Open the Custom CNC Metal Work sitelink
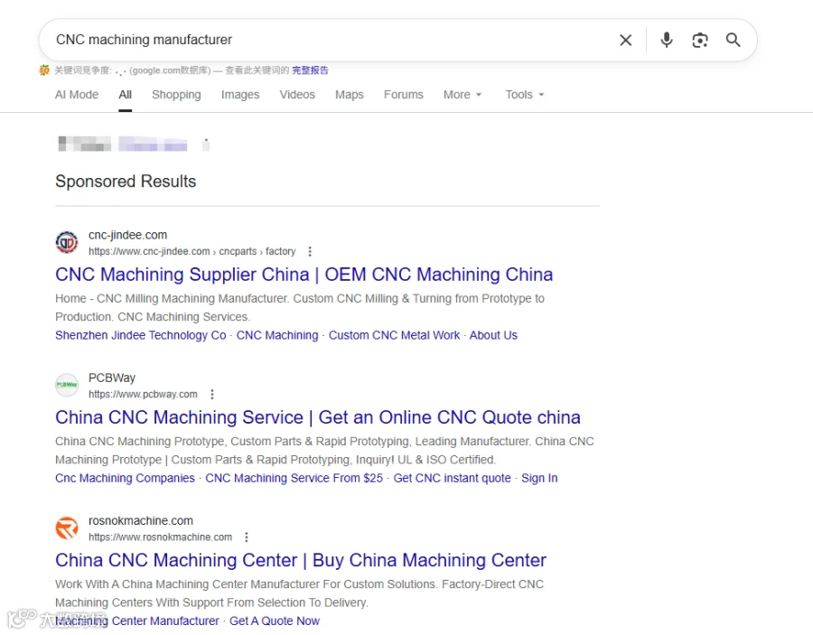 (394, 335)
